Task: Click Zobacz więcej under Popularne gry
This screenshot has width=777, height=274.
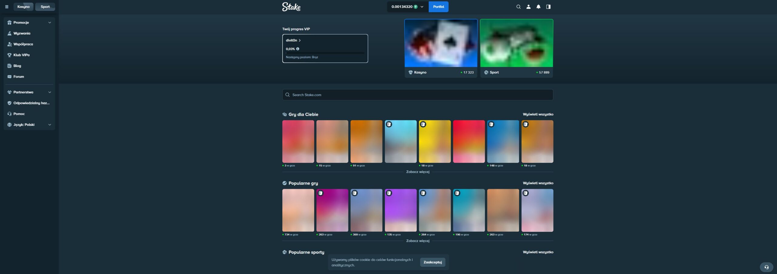Action: click(418, 241)
